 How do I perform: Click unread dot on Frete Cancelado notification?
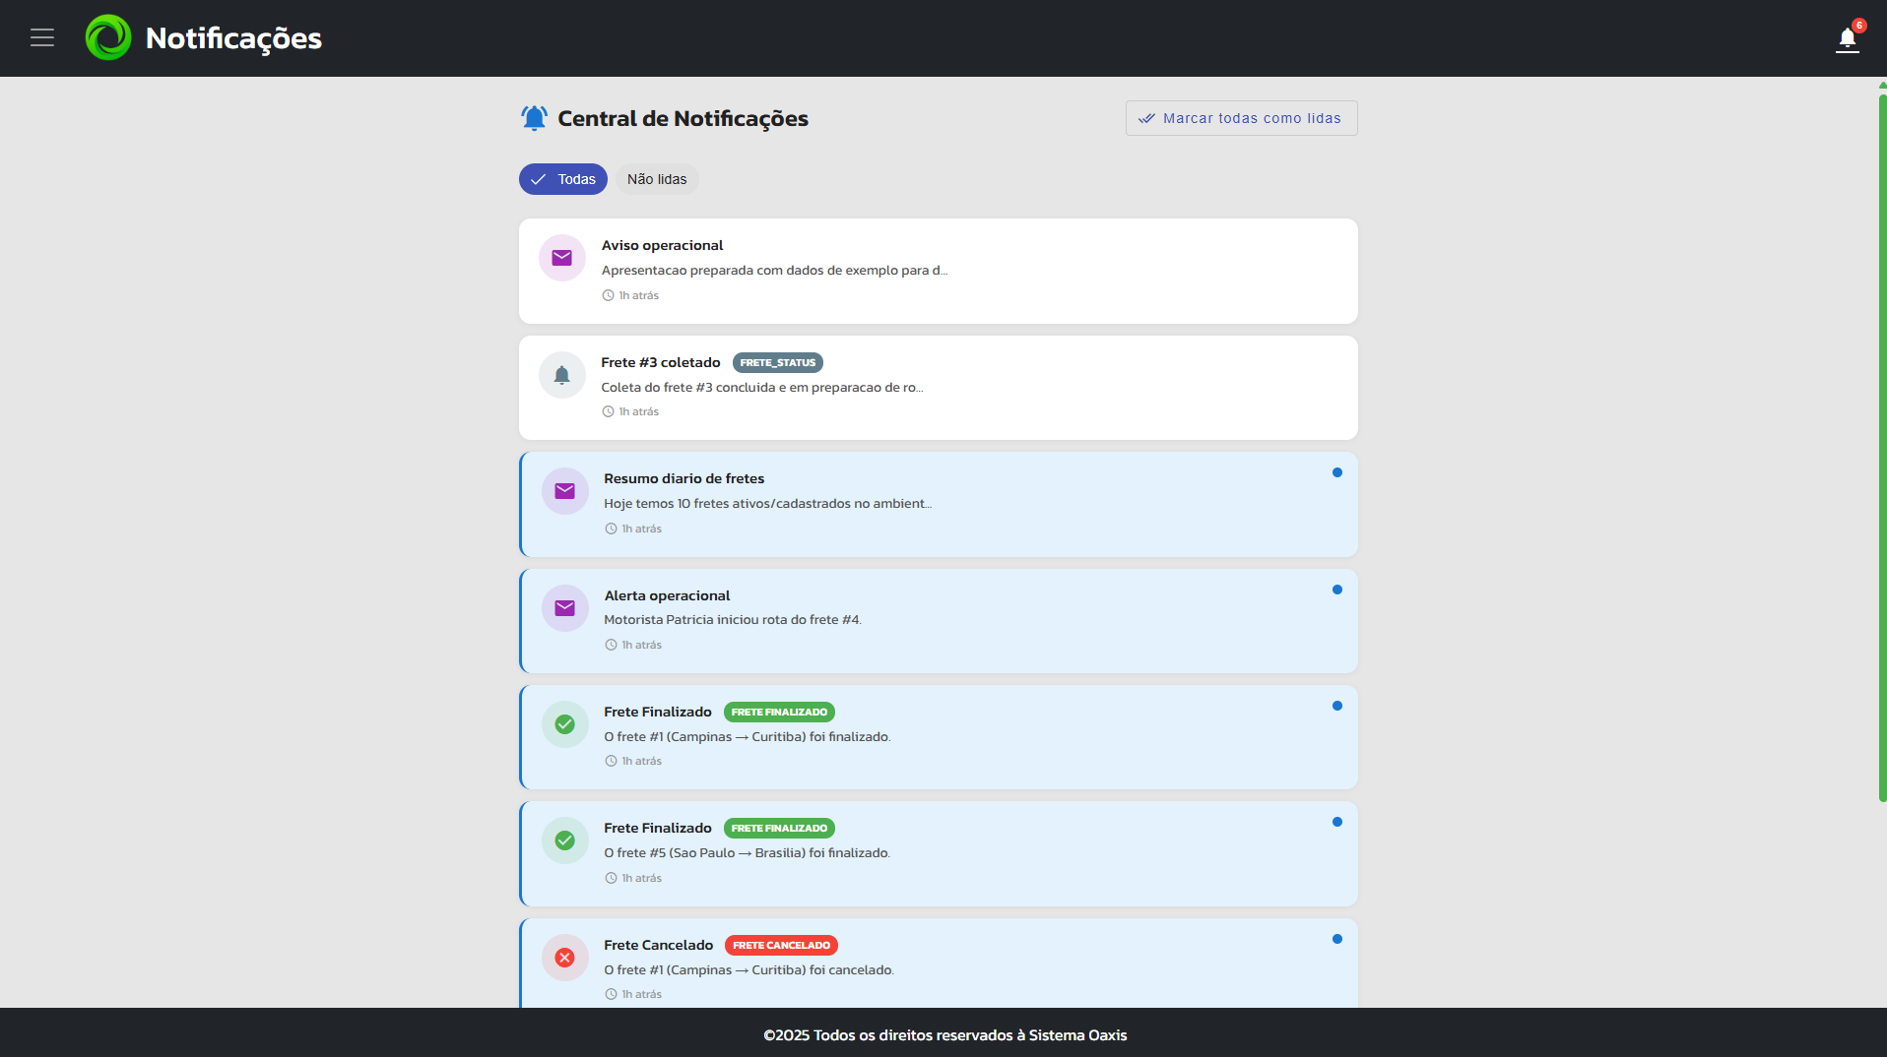point(1337,939)
